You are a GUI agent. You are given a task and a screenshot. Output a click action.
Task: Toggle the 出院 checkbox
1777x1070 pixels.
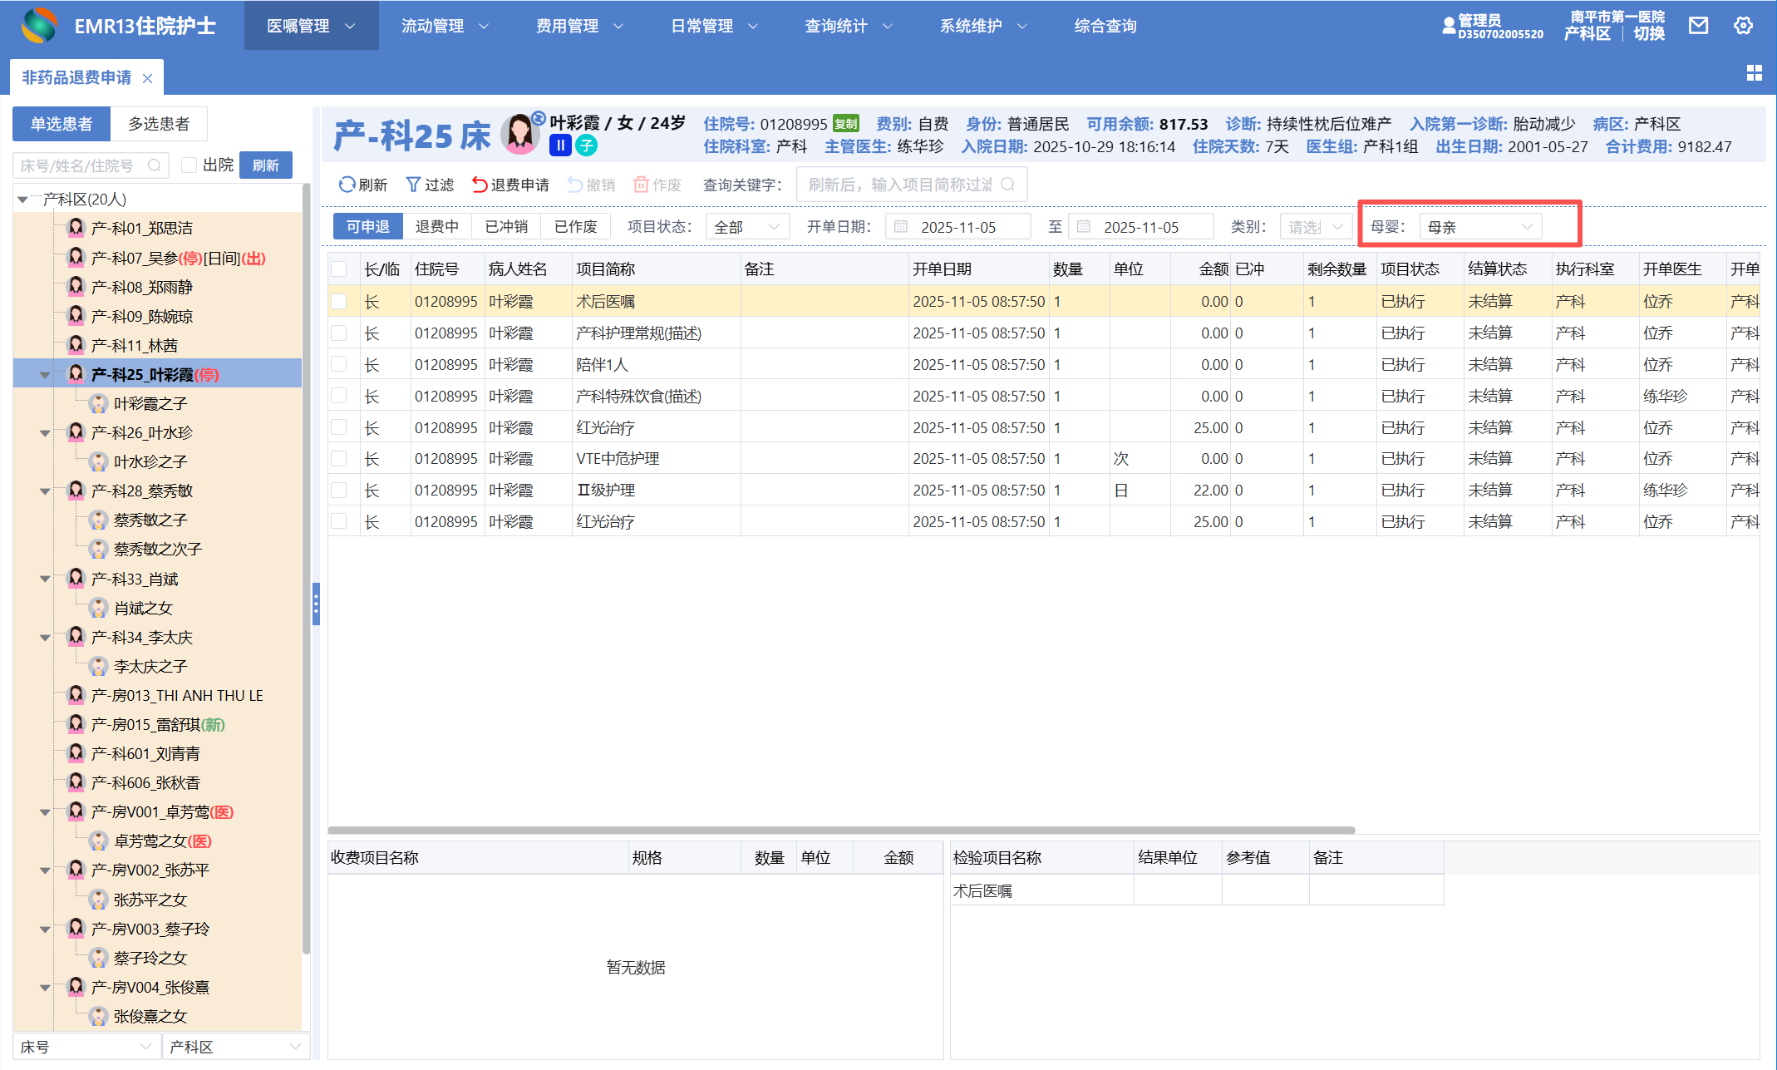(190, 165)
